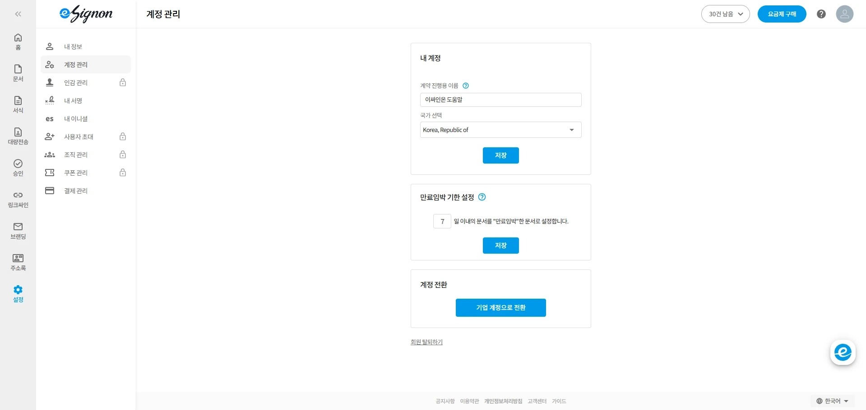Focus the expiry days field showing 7
866x410 pixels.
442,221
